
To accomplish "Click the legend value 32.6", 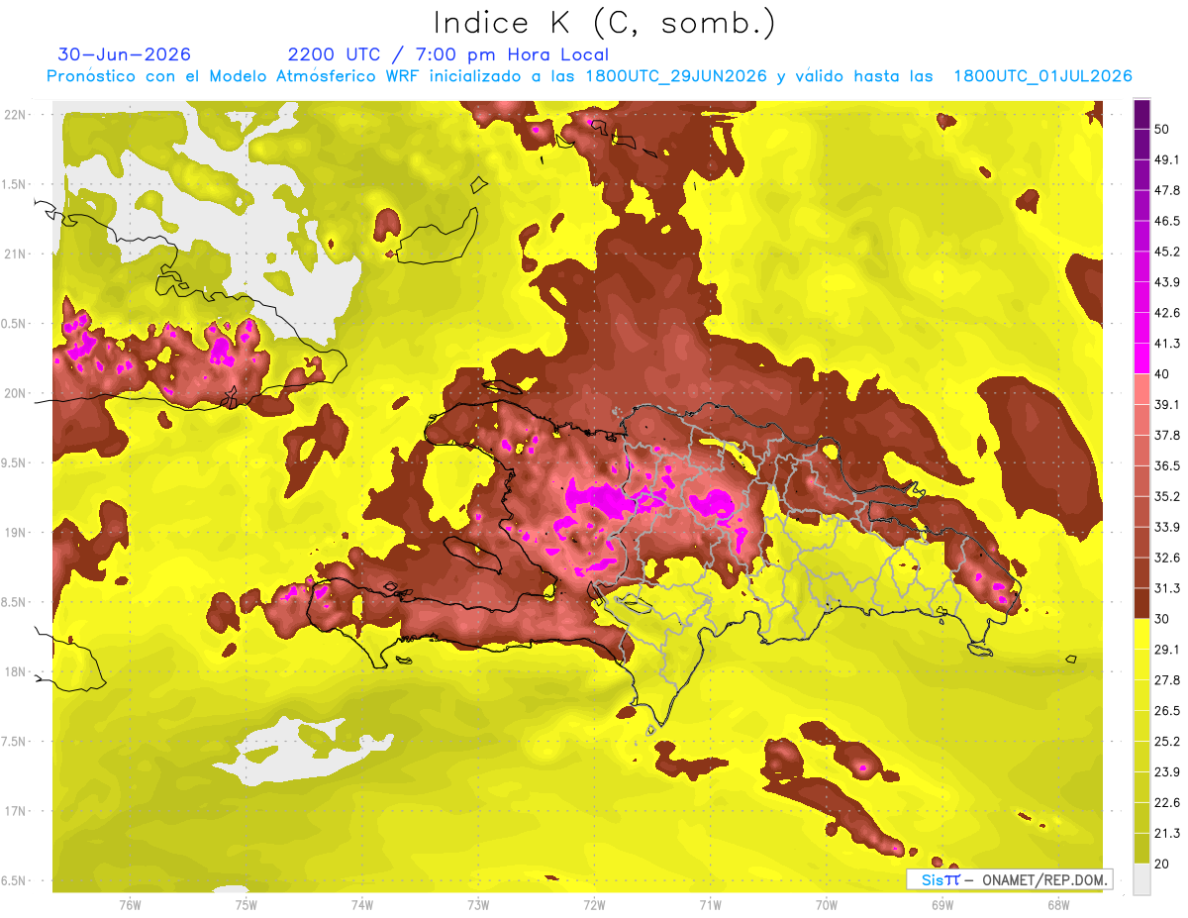I will (x=1167, y=559).
